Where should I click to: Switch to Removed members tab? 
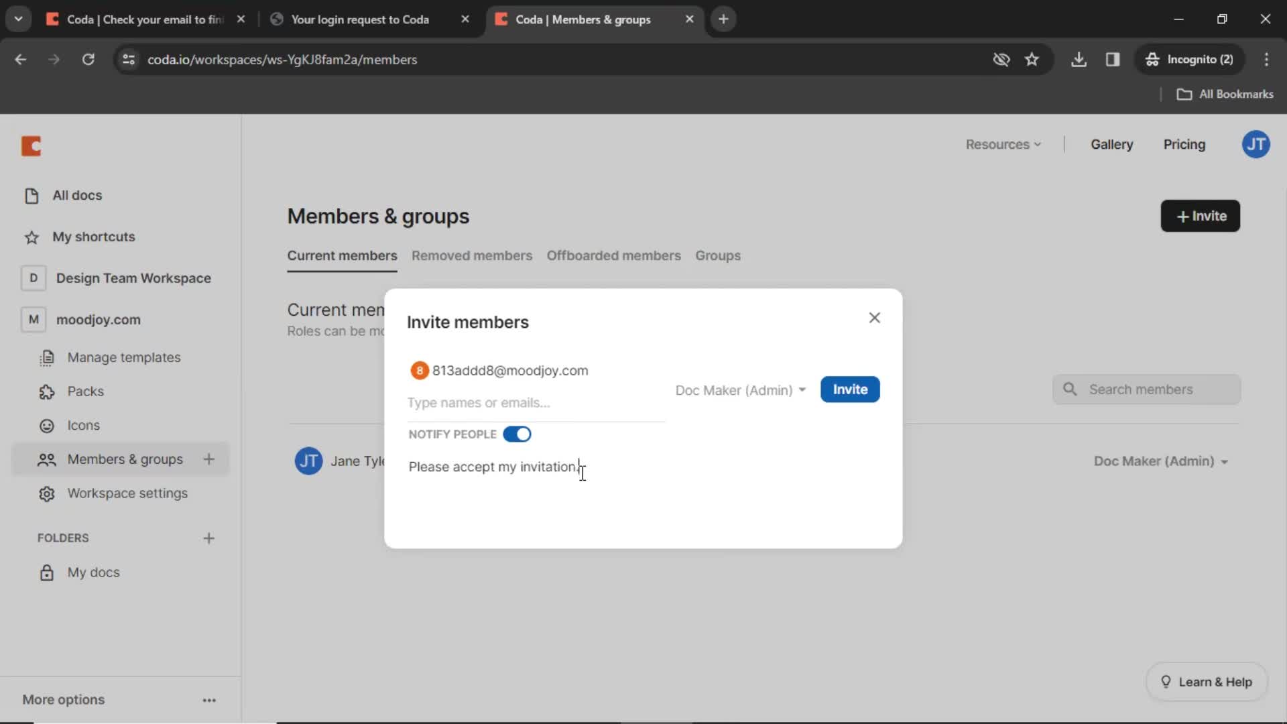pyautogui.click(x=472, y=255)
